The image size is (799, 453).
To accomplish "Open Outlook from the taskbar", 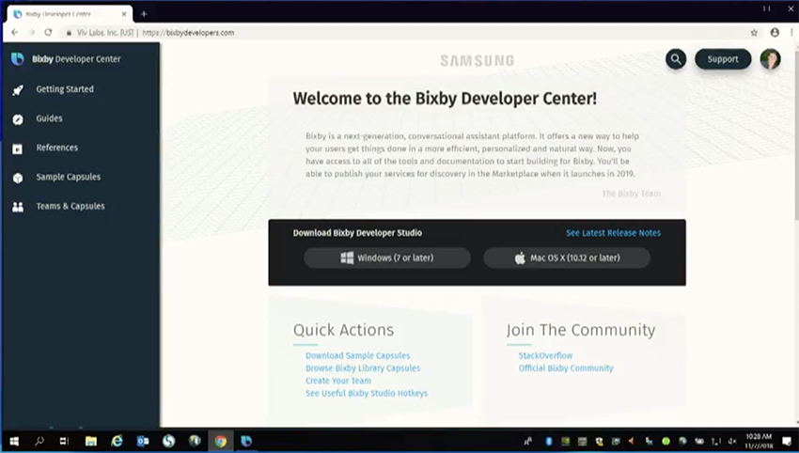I will coord(142,442).
